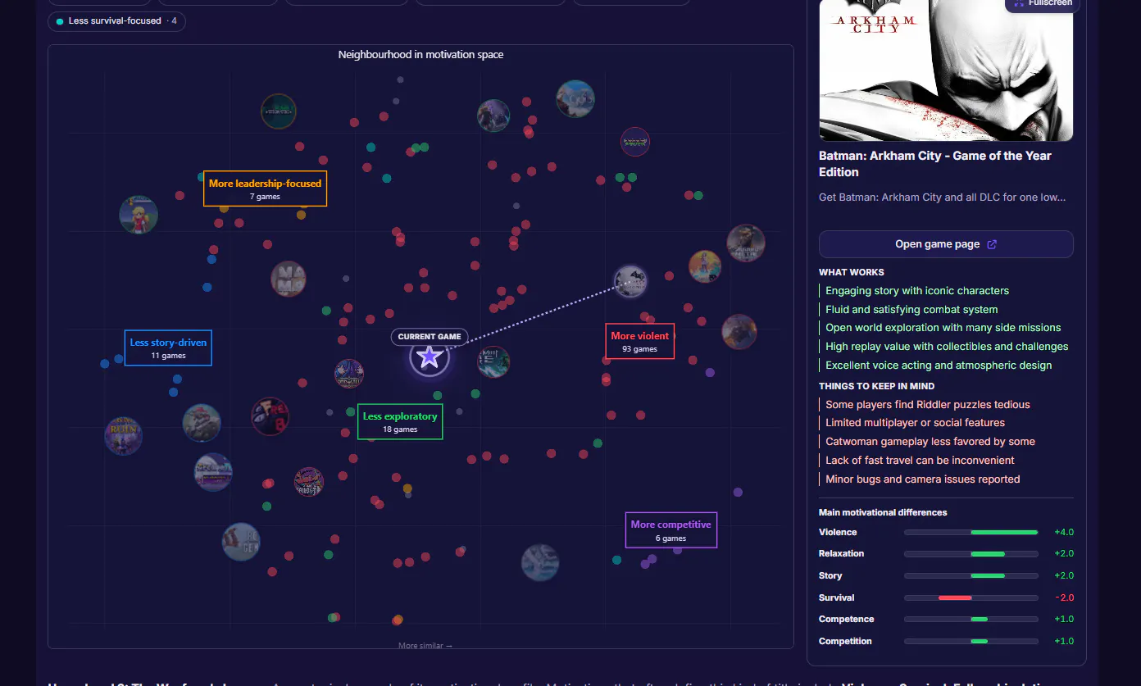Click the Open game page button
Image resolution: width=1141 pixels, height=686 pixels.
pyautogui.click(x=946, y=244)
